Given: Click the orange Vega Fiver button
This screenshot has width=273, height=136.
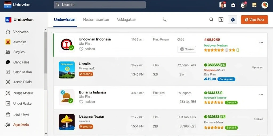Looking at the screenshot, I should (254, 20).
